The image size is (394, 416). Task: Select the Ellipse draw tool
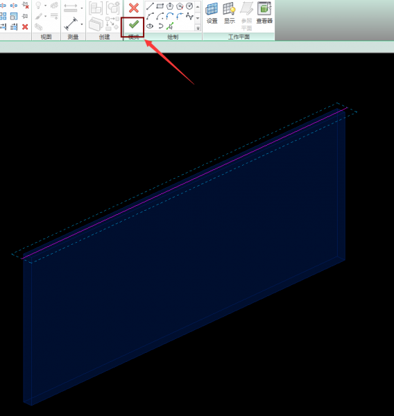[150, 26]
